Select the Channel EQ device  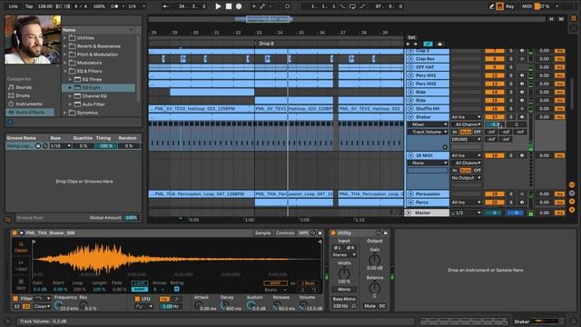tap(94, 96)
